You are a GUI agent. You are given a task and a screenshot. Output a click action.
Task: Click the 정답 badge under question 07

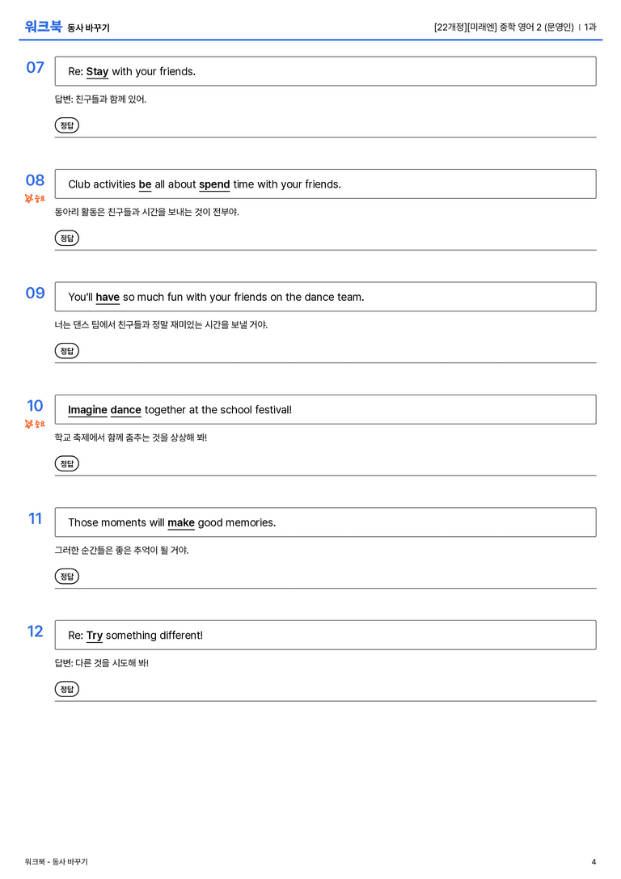(x=66, y=125)
